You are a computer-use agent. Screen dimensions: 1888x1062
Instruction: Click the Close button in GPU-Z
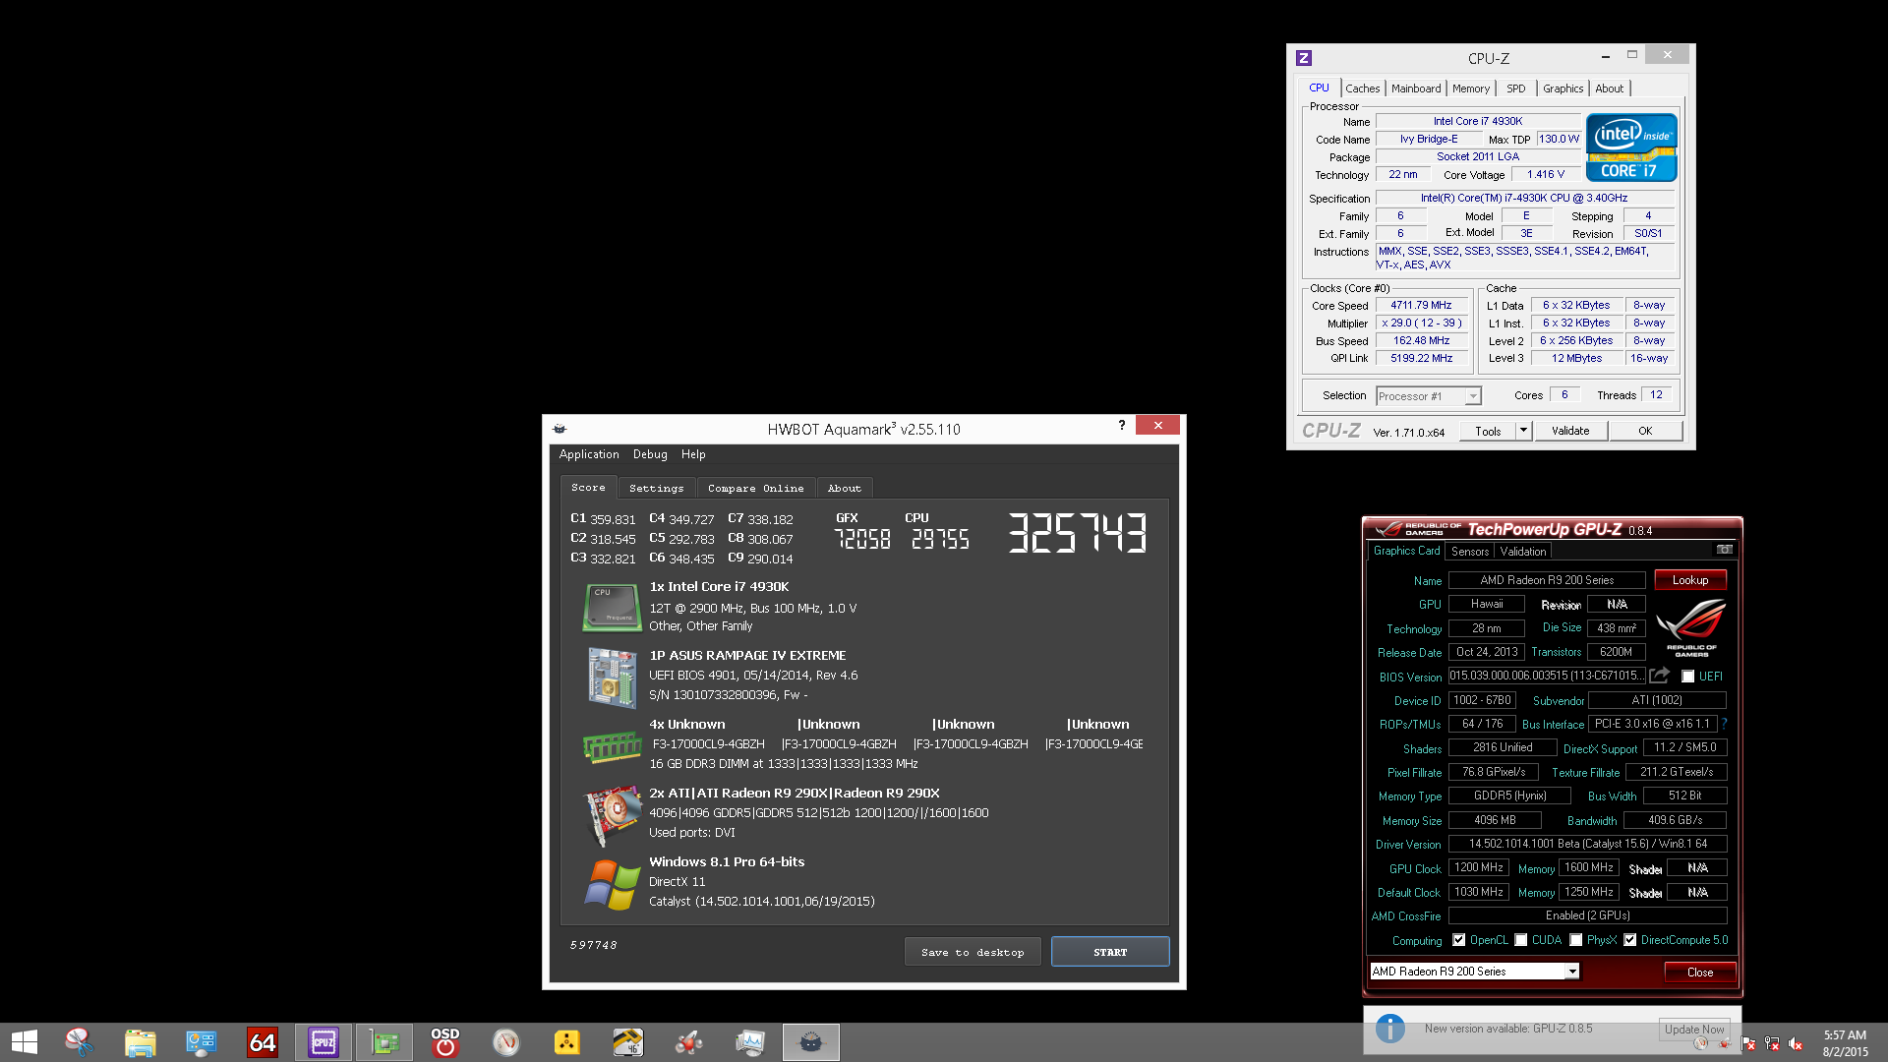click(x=1700, y=972)
